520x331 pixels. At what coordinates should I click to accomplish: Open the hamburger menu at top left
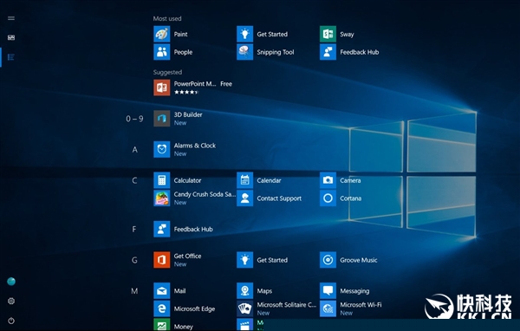coord(11,18)
